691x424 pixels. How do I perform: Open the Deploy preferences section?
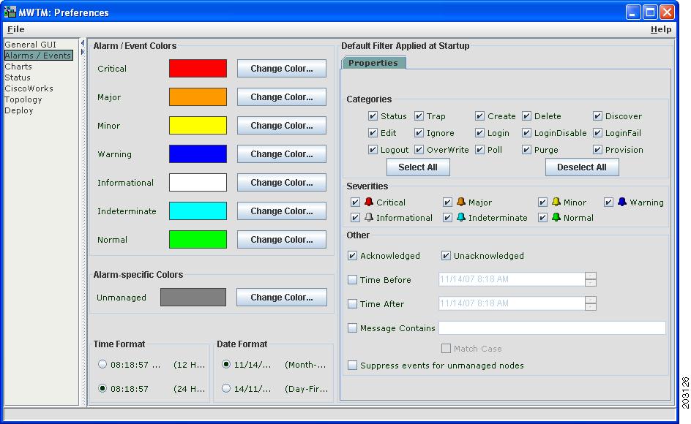coord(19,110)
